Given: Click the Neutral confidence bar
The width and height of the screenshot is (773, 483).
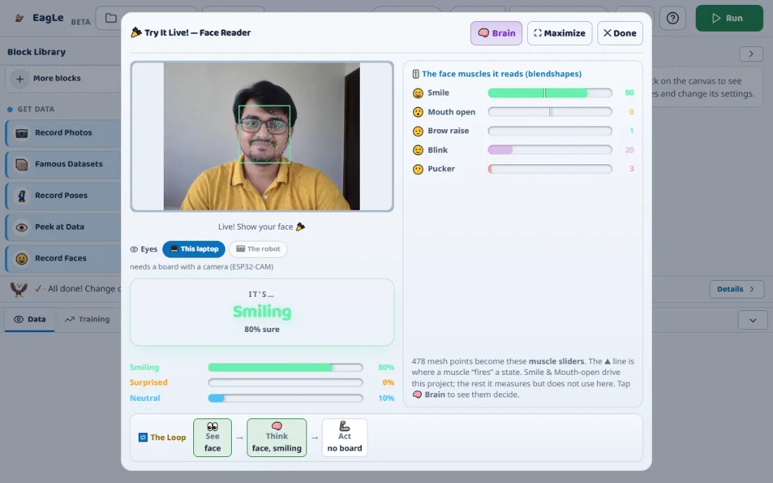Looking at the screenshot, I should [x=285, y=398].
